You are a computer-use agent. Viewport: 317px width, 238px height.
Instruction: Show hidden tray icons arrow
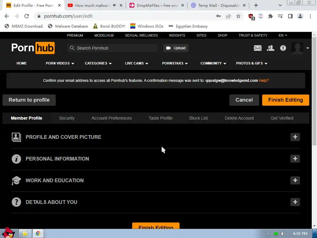pyautogui.click(x=268, y=234)
